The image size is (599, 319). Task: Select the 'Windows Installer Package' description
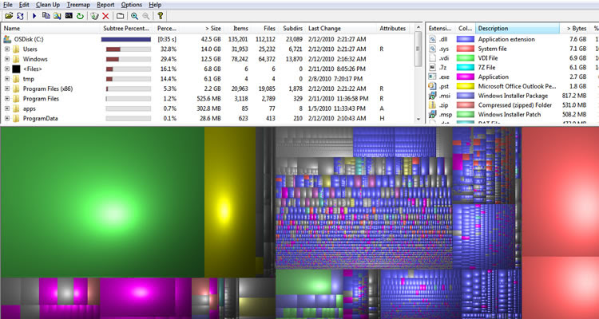tap(513, 96)
